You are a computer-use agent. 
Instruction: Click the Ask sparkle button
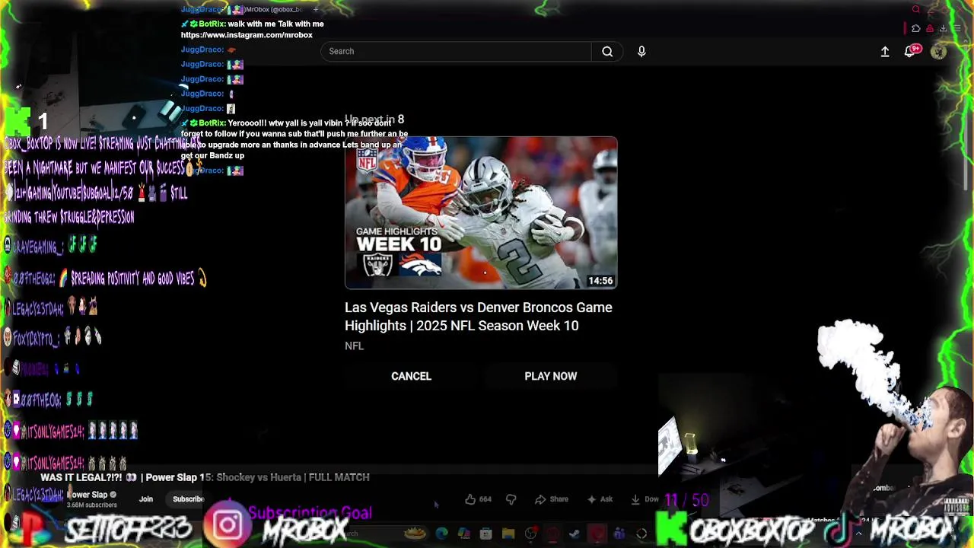point(600,499)
